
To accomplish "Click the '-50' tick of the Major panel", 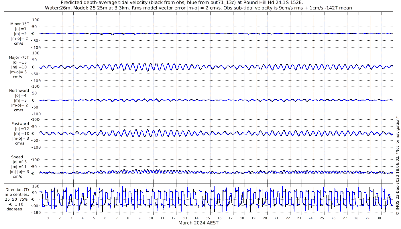I will click(x=35, y=74).
